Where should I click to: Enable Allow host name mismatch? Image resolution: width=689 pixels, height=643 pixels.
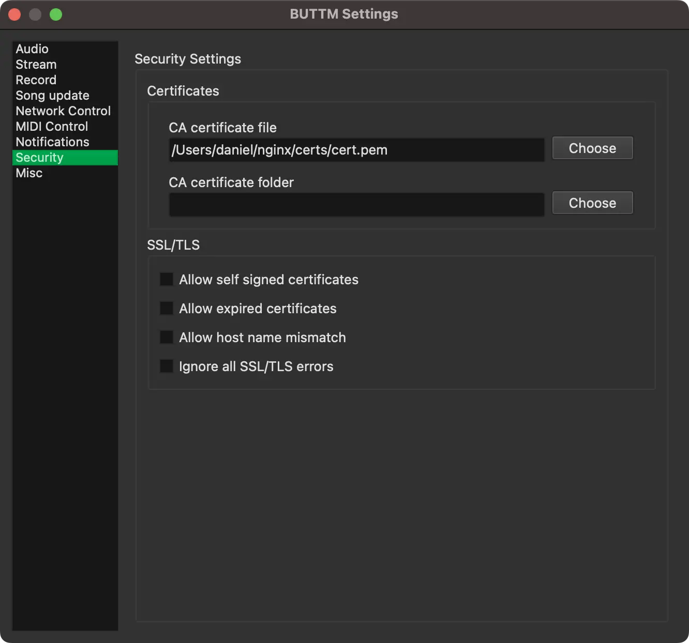[x=166, y=336]
